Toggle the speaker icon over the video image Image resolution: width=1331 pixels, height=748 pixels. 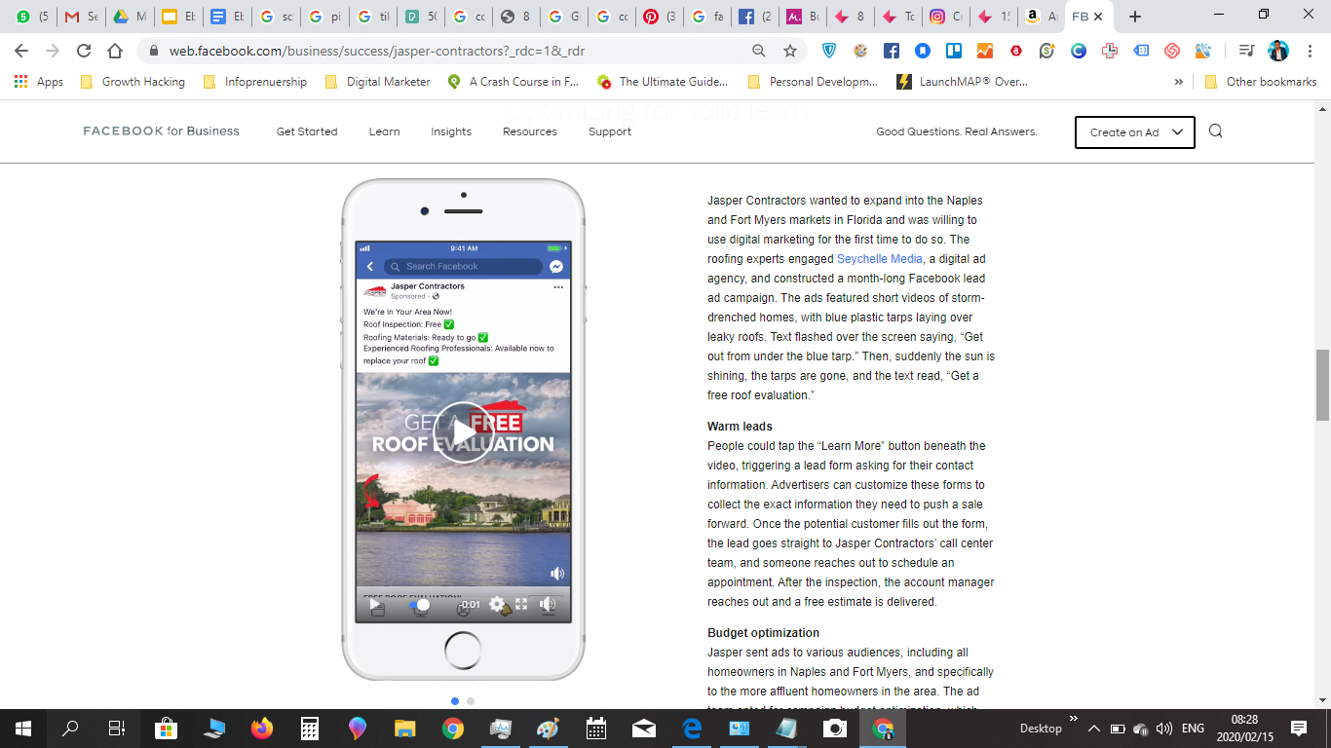point(556,574)
